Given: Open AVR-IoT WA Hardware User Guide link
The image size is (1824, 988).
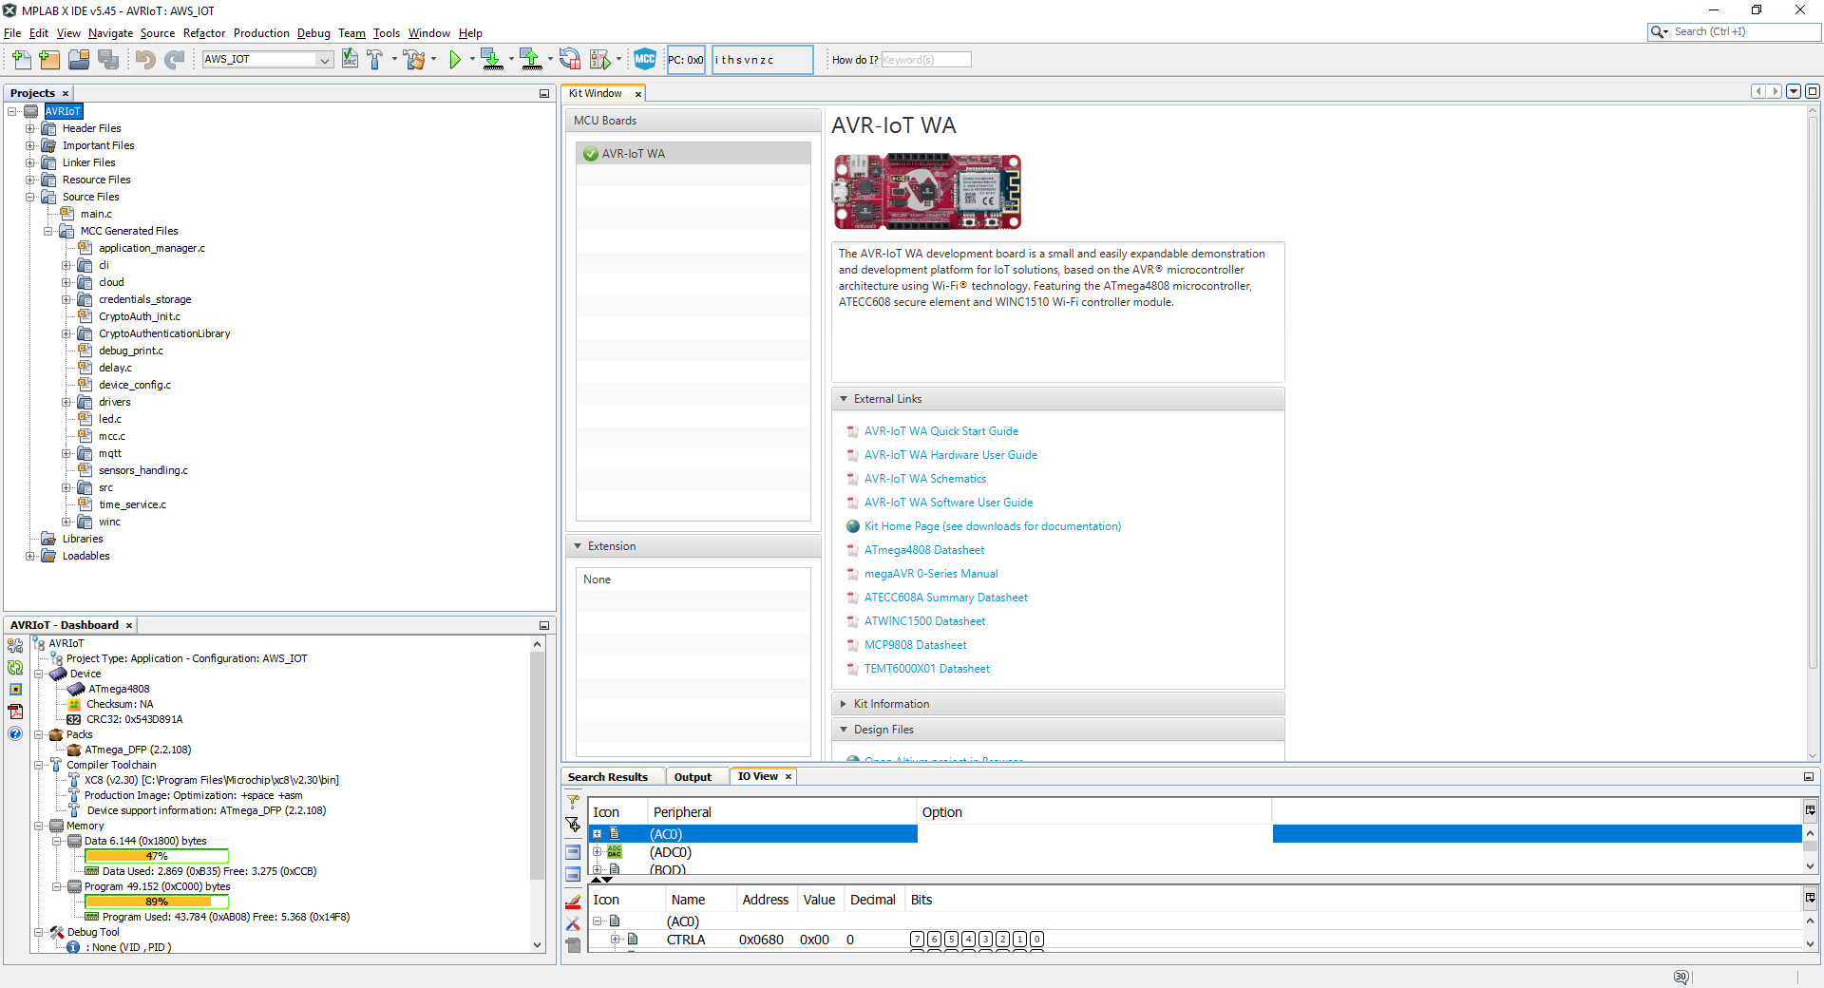Looking at the screenshot, I should 950,455.
